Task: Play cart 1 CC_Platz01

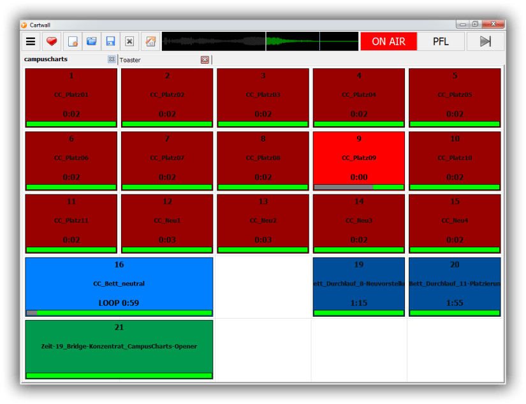Action: [x=71, y=96]
